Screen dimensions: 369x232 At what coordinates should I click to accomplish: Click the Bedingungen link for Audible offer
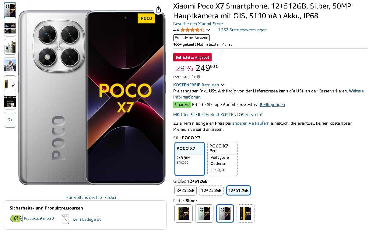(272, 105)
